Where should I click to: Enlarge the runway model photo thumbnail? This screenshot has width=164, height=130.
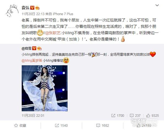coord(45,88)
